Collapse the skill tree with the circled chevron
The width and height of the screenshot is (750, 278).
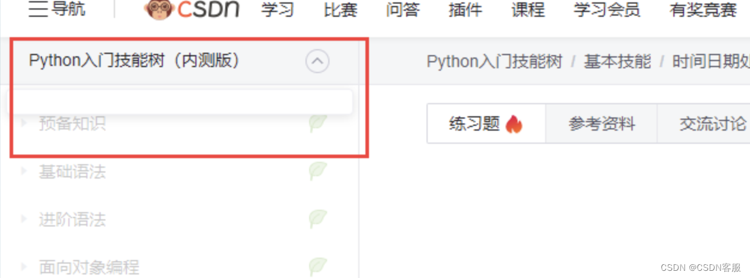click(317, 61)
